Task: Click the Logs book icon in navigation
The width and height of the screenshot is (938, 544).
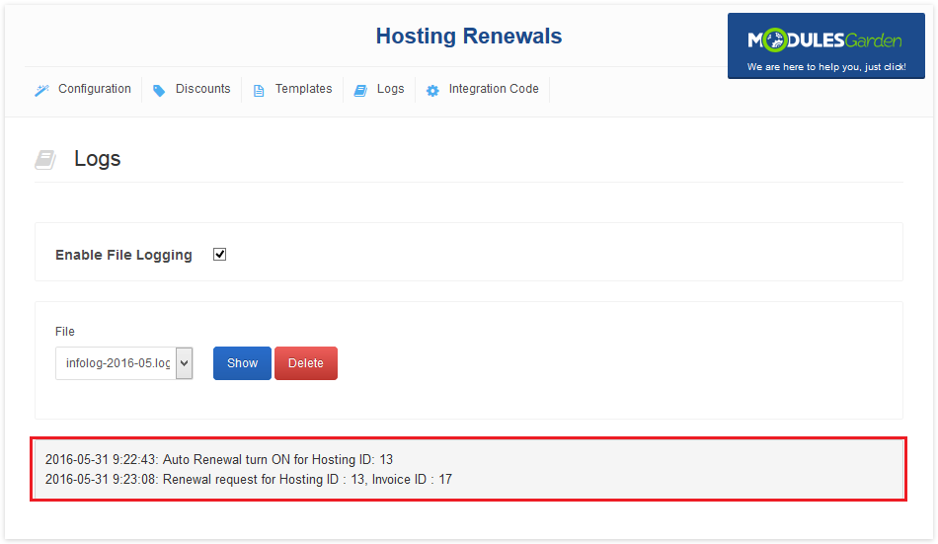Action: tap(360, 91)
